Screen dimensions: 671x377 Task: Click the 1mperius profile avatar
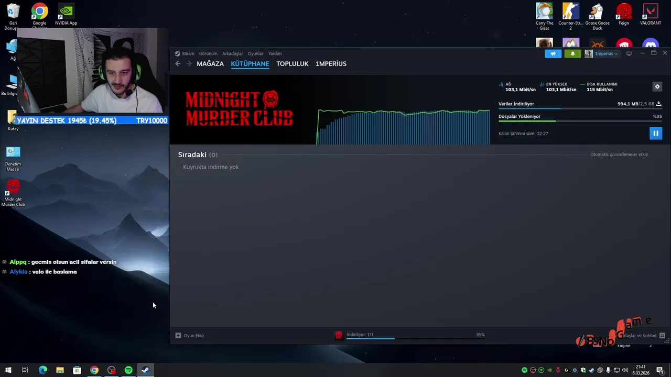coord(589,53)
